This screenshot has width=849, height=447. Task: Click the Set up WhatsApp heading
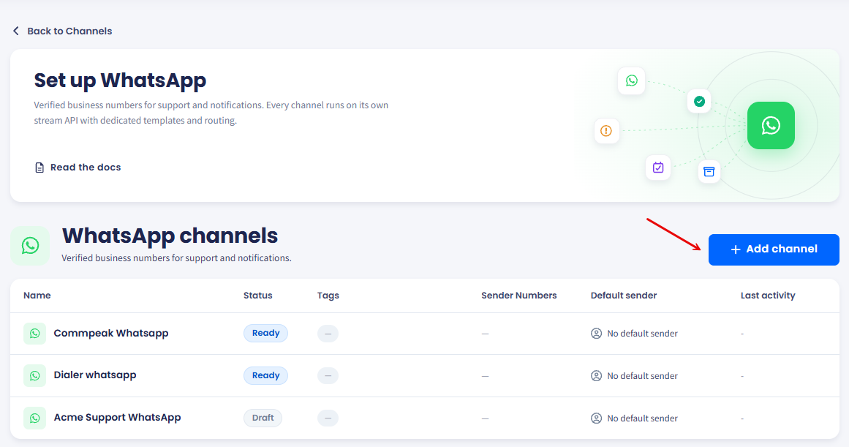(x=120, y=80)
